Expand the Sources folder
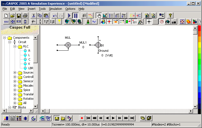 tap(15, 73)
